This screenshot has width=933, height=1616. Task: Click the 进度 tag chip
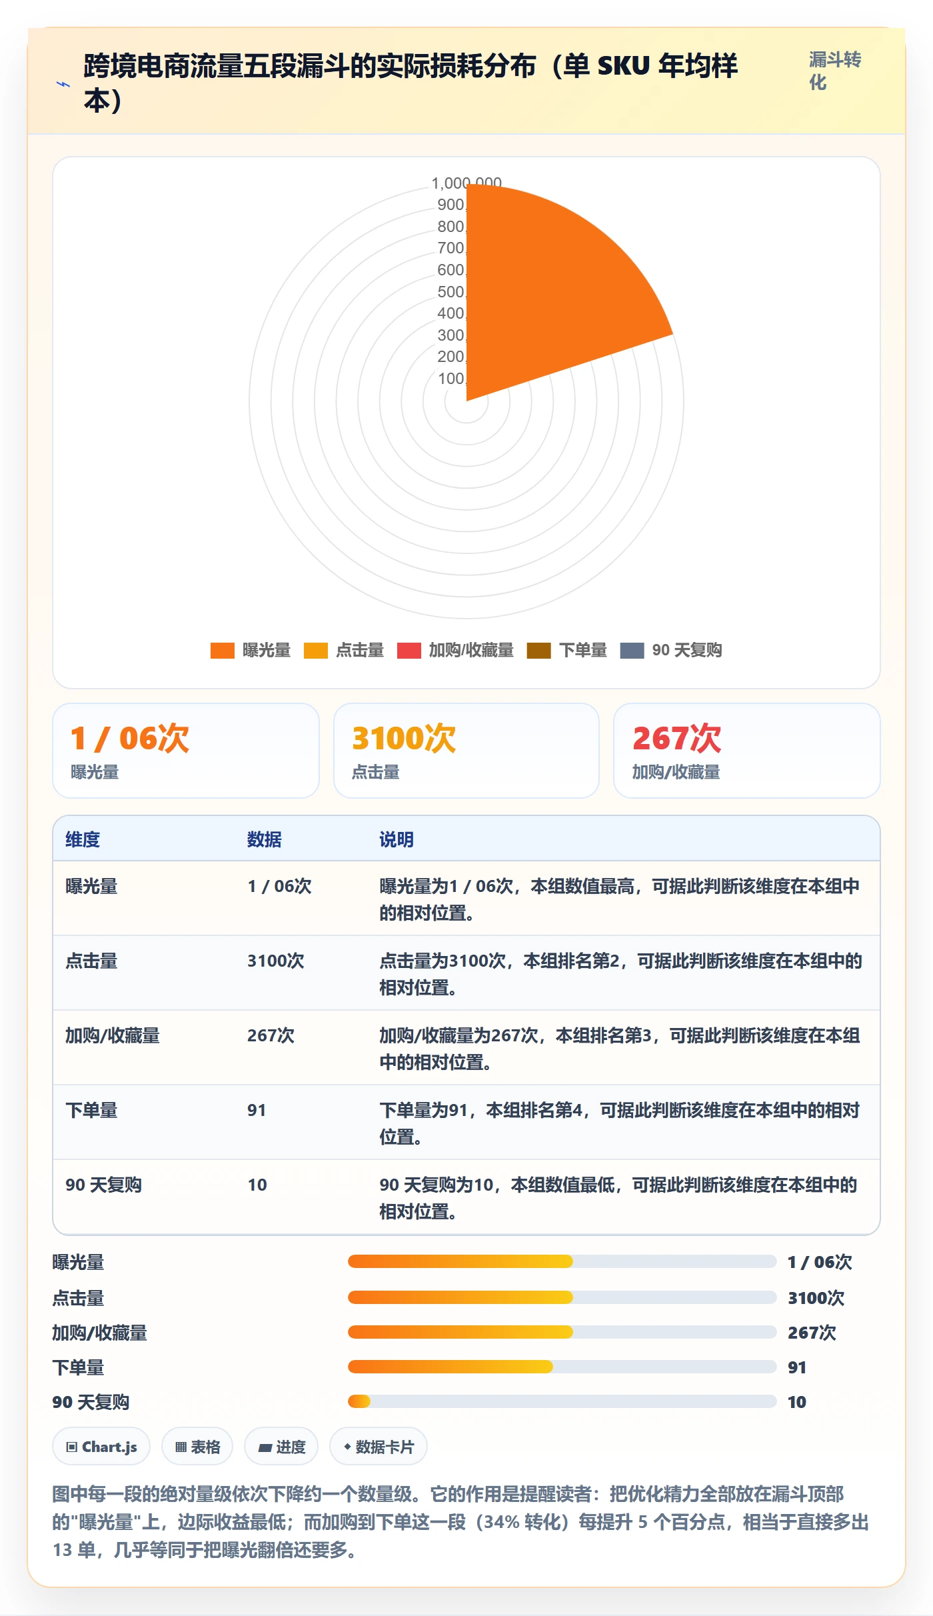click(281, 1447)
